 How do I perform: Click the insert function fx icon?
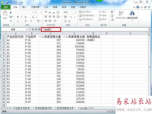click(x=39, y=30)
